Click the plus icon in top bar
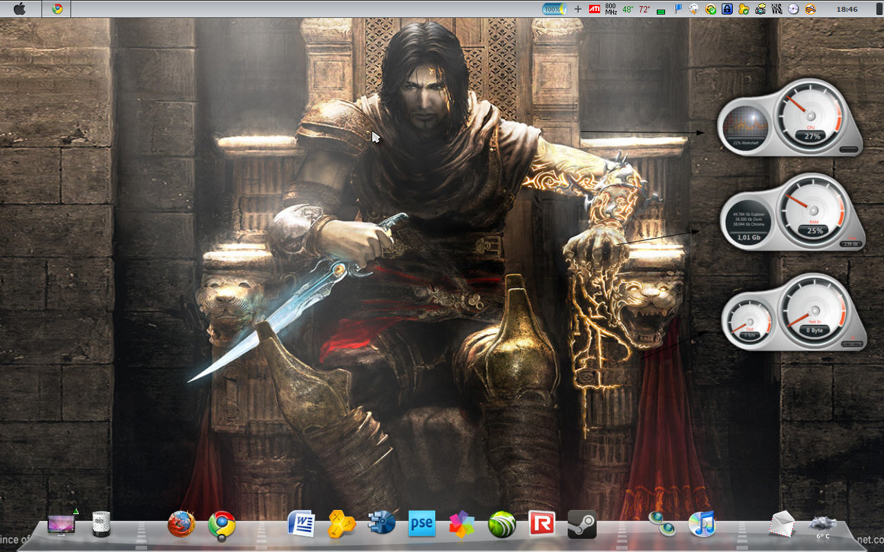Viewport: 884px width, 552px height. click(578, 9)
